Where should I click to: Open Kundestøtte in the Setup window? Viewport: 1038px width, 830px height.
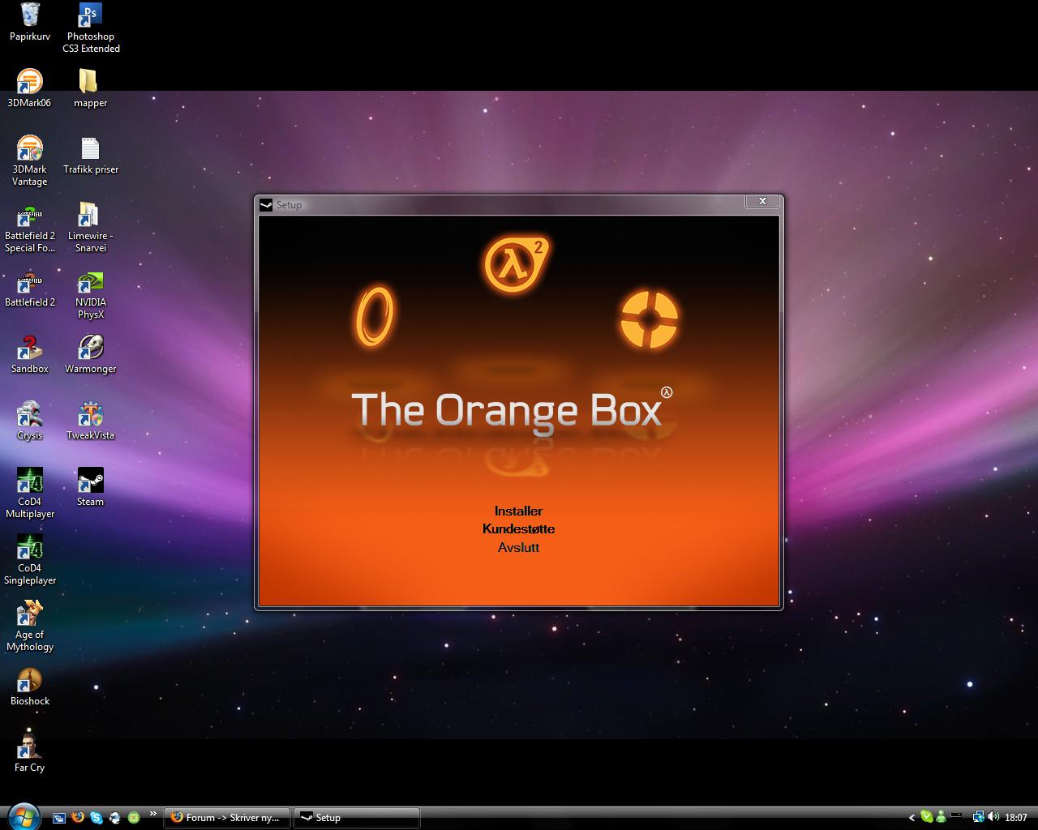518,528
